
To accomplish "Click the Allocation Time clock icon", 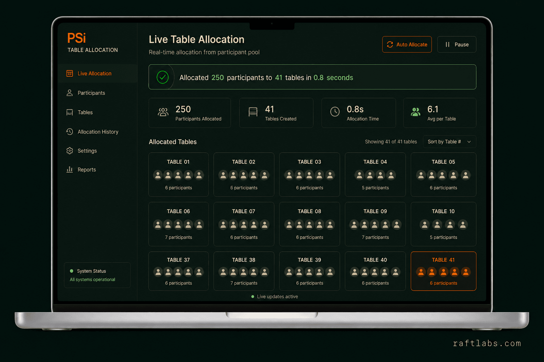I will click(x=335, y=112).
